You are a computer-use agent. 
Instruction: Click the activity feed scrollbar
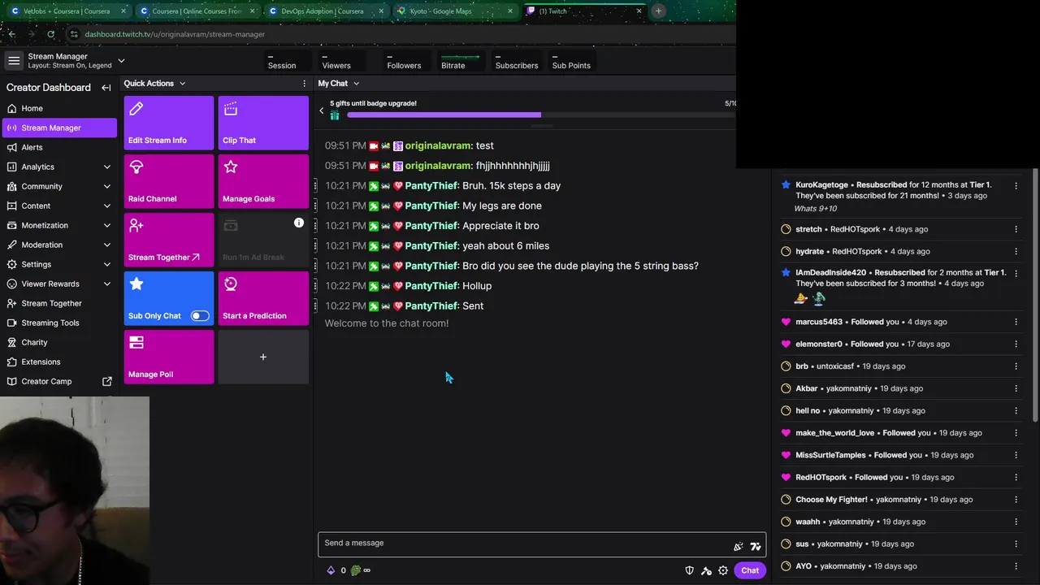click(x=1034, y=295)
